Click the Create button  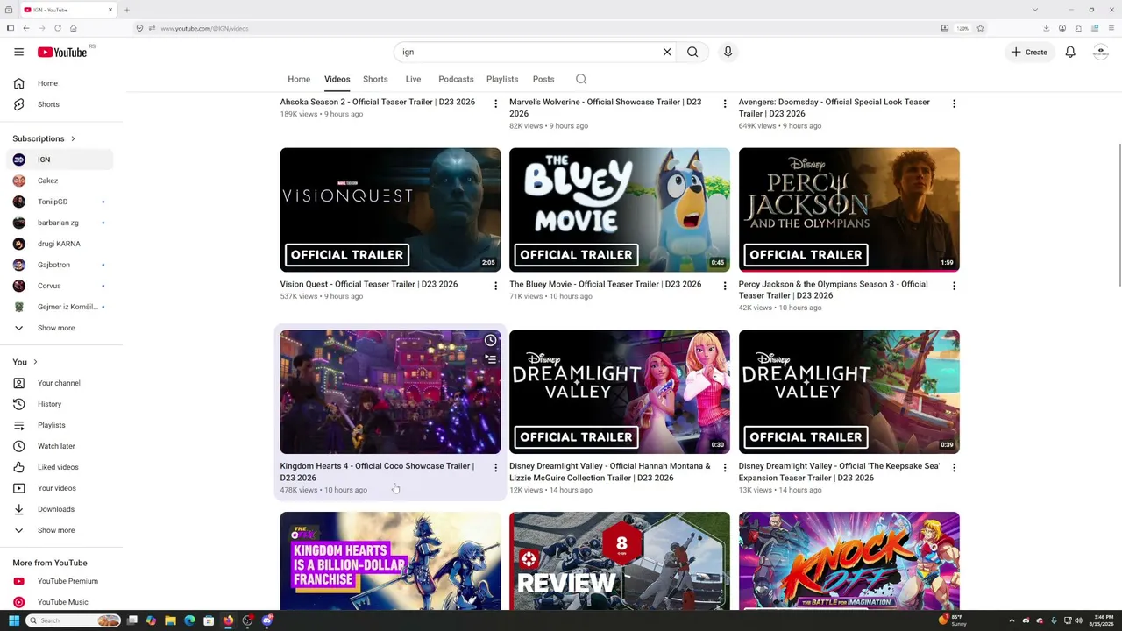[1029, 52]
